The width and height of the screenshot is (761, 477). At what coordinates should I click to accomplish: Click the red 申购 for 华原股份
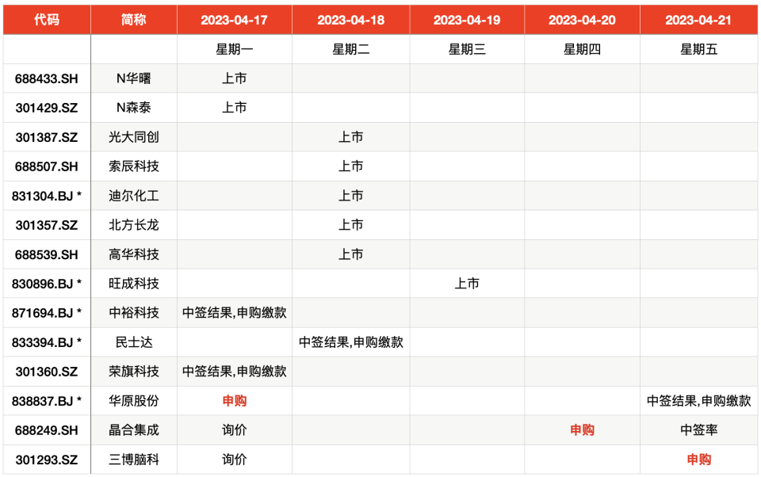(234, 401)
